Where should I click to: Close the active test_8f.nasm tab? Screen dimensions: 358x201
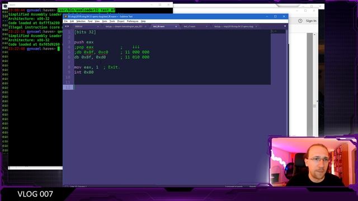[176, 27]
